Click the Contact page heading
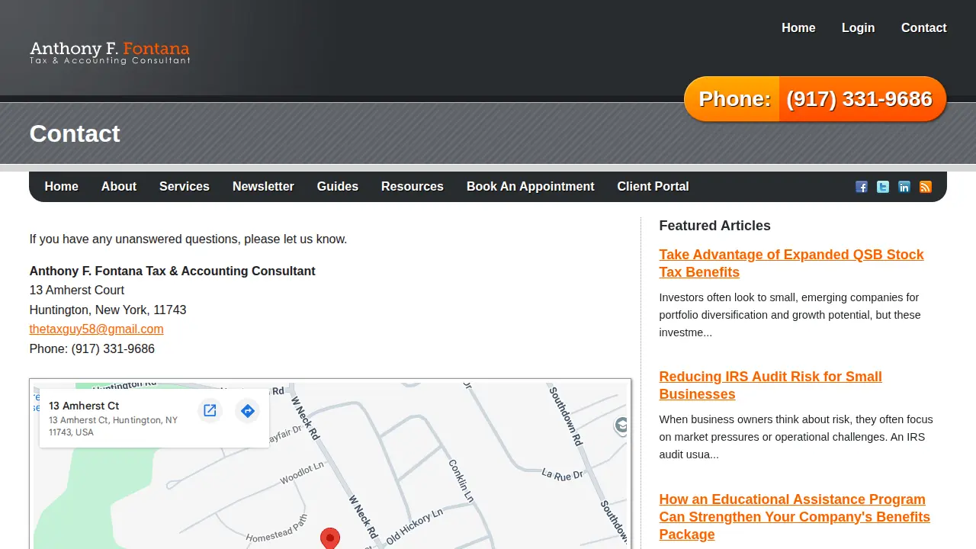976x549 pixels. click(x=75, y=133)
